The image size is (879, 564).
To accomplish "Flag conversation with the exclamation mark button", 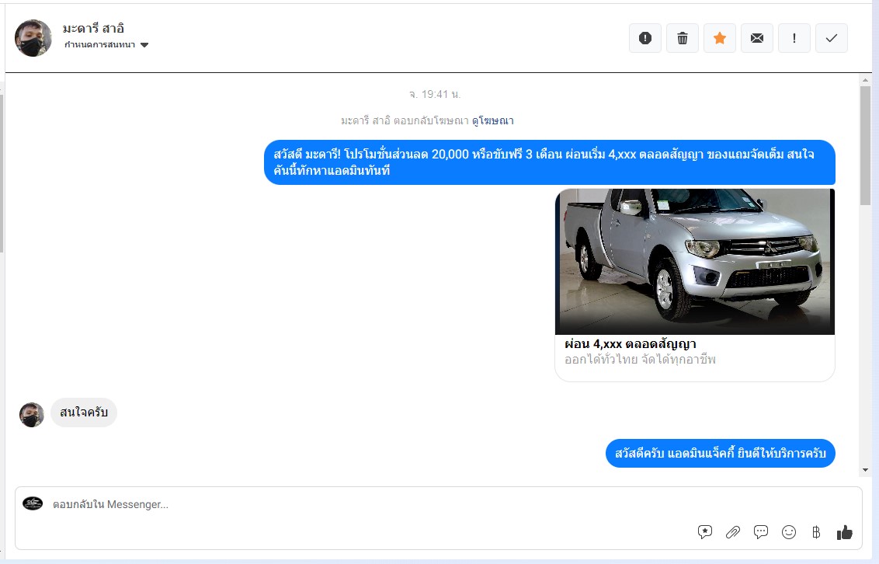I will [x=794, y=38].
